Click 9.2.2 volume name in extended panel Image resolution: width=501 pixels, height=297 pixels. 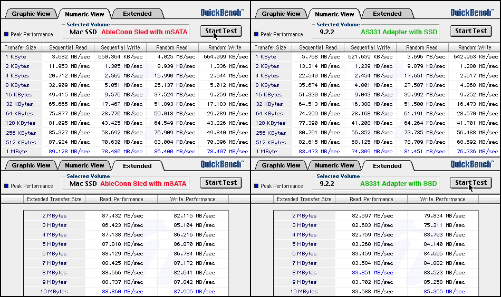point(327,183)
